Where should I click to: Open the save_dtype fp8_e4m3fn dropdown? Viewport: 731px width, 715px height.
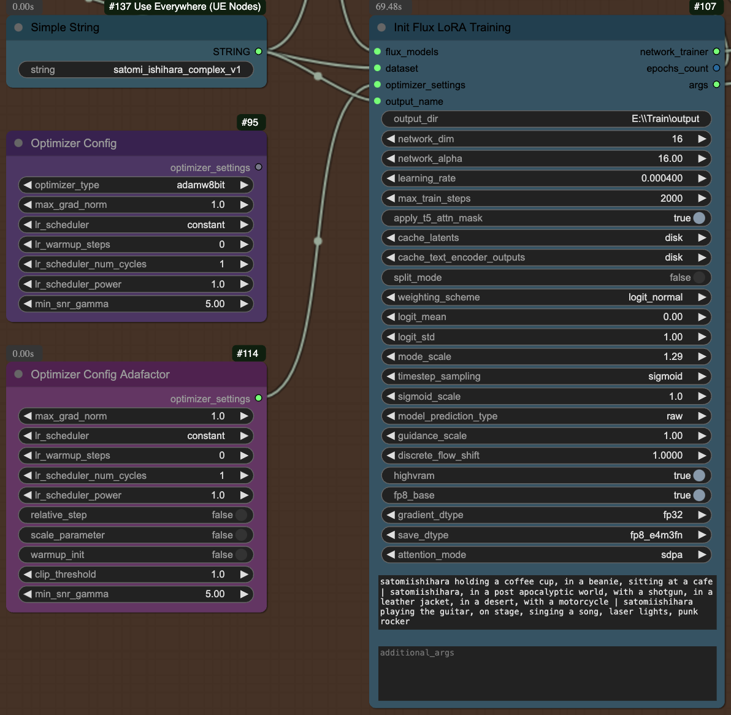click(x=546, y=535)
